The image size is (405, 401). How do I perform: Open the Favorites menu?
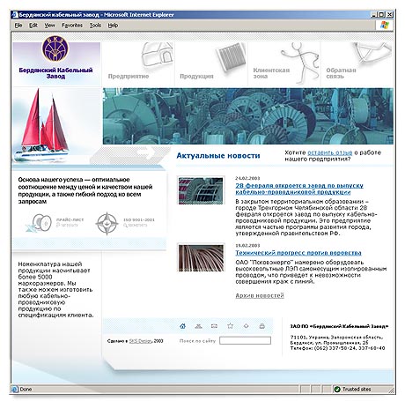coord(72,26)
